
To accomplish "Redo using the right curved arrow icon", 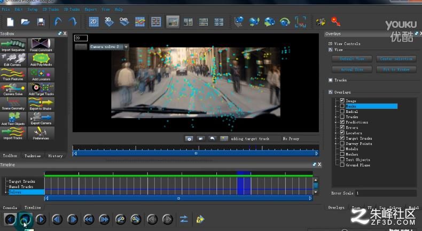I will click(73, 21).
